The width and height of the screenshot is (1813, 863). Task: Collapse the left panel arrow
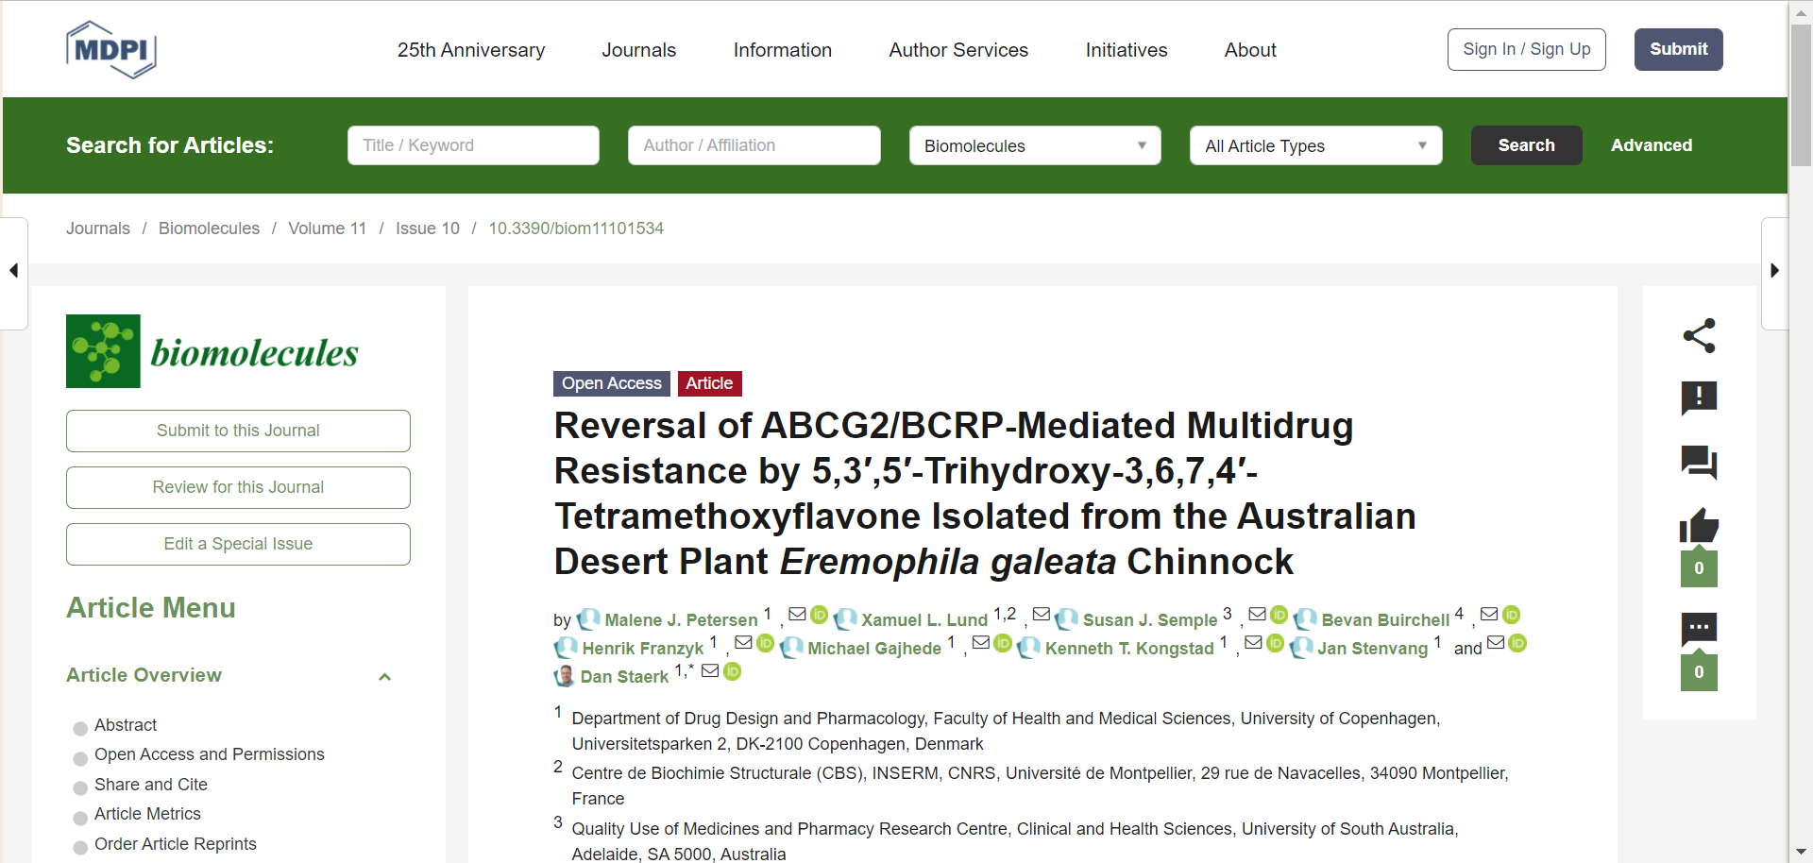[x=14, y=271]
